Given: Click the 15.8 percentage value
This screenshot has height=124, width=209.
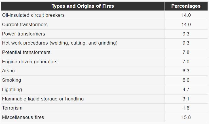Looking at the screenshot, I should click(186, 117).
